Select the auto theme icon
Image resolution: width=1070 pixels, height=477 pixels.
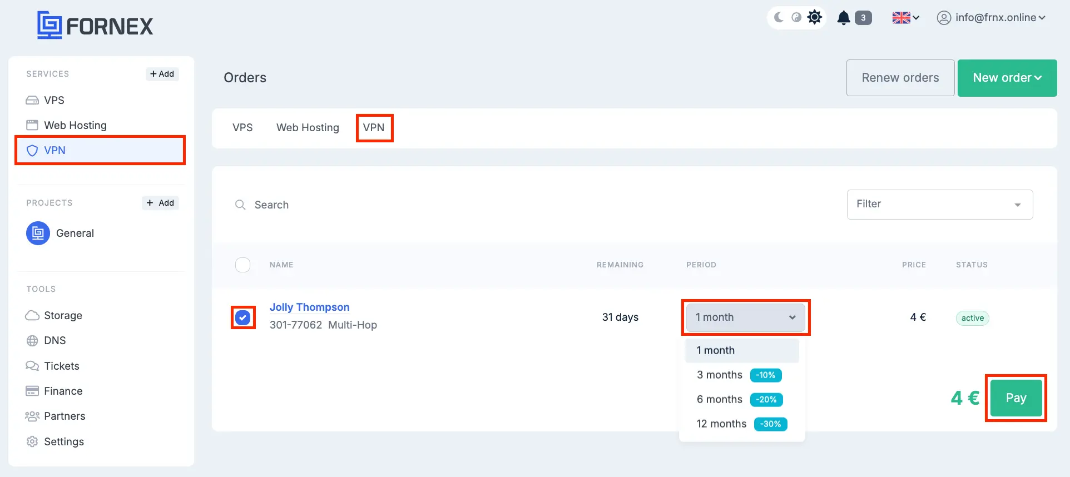[x=796, y=17]
